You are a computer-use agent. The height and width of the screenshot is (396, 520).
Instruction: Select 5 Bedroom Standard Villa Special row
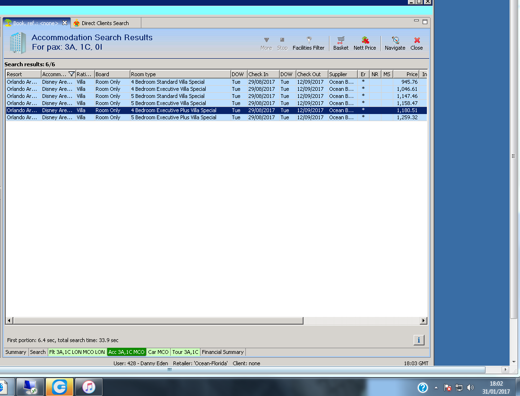point(216,96)
